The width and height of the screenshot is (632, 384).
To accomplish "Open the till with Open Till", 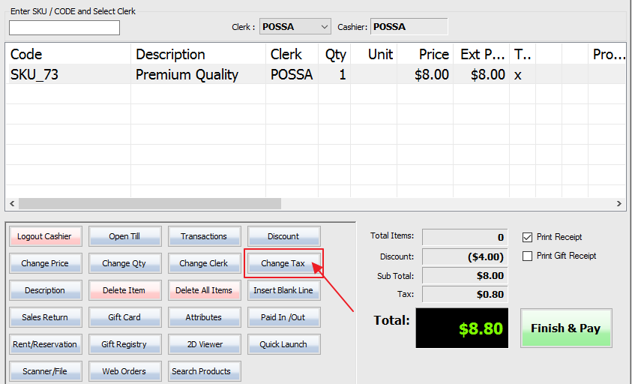I will coord(125,236).
